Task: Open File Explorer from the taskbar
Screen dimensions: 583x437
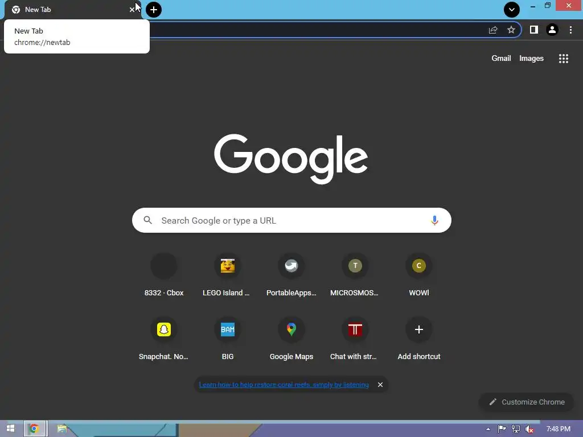Action: [x=61, y=428]
